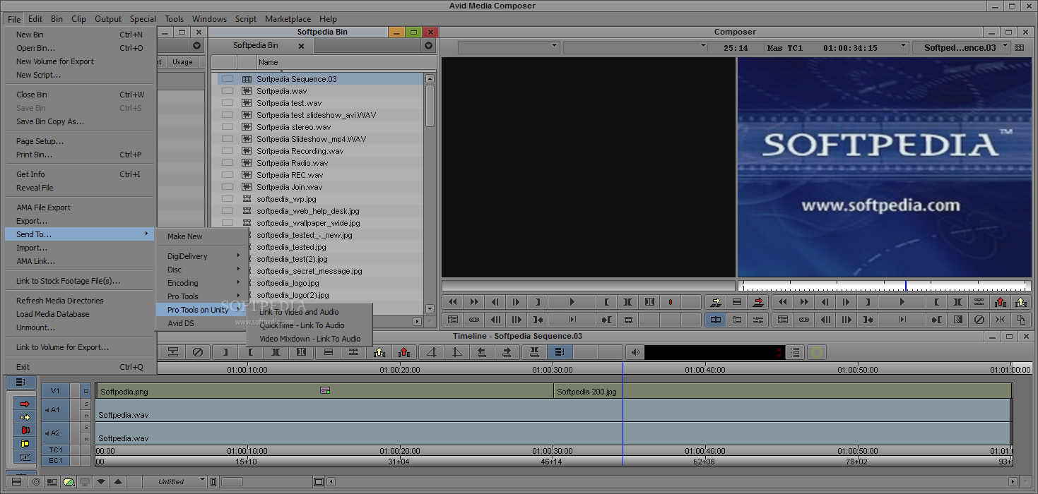The image size is (1038, 494).
Task: Select the yellow Ripple Trim smart tool
Action: click(25, 443)
